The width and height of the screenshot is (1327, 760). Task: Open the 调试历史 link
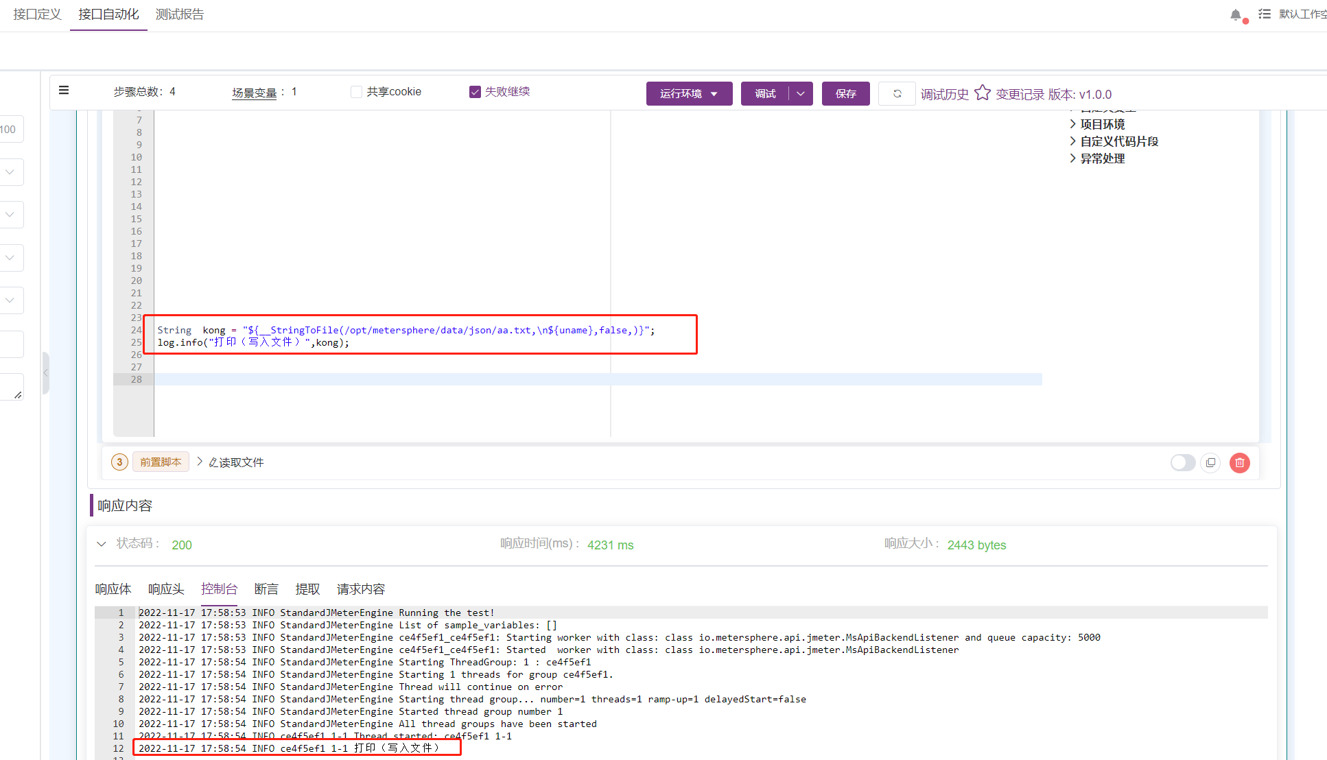(x=945, y=94)
